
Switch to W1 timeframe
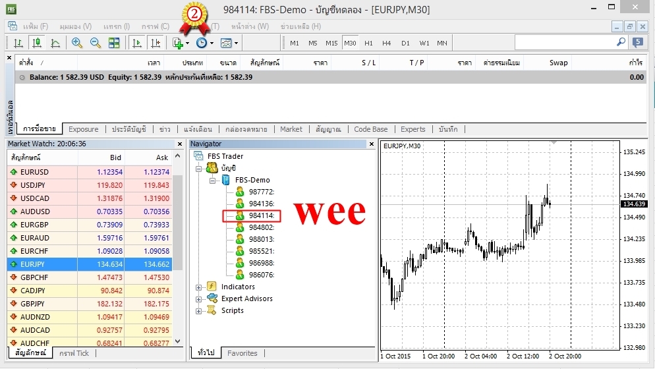point(424,43)
